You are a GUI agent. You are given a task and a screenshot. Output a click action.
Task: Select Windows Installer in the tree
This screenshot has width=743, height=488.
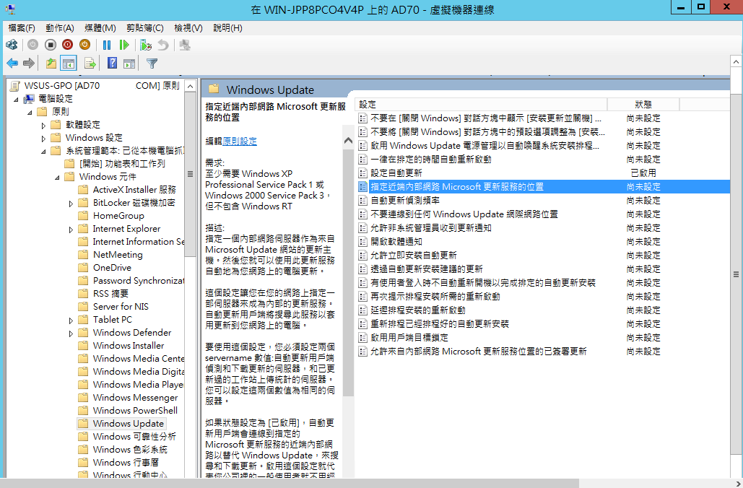tap(129, 346)
